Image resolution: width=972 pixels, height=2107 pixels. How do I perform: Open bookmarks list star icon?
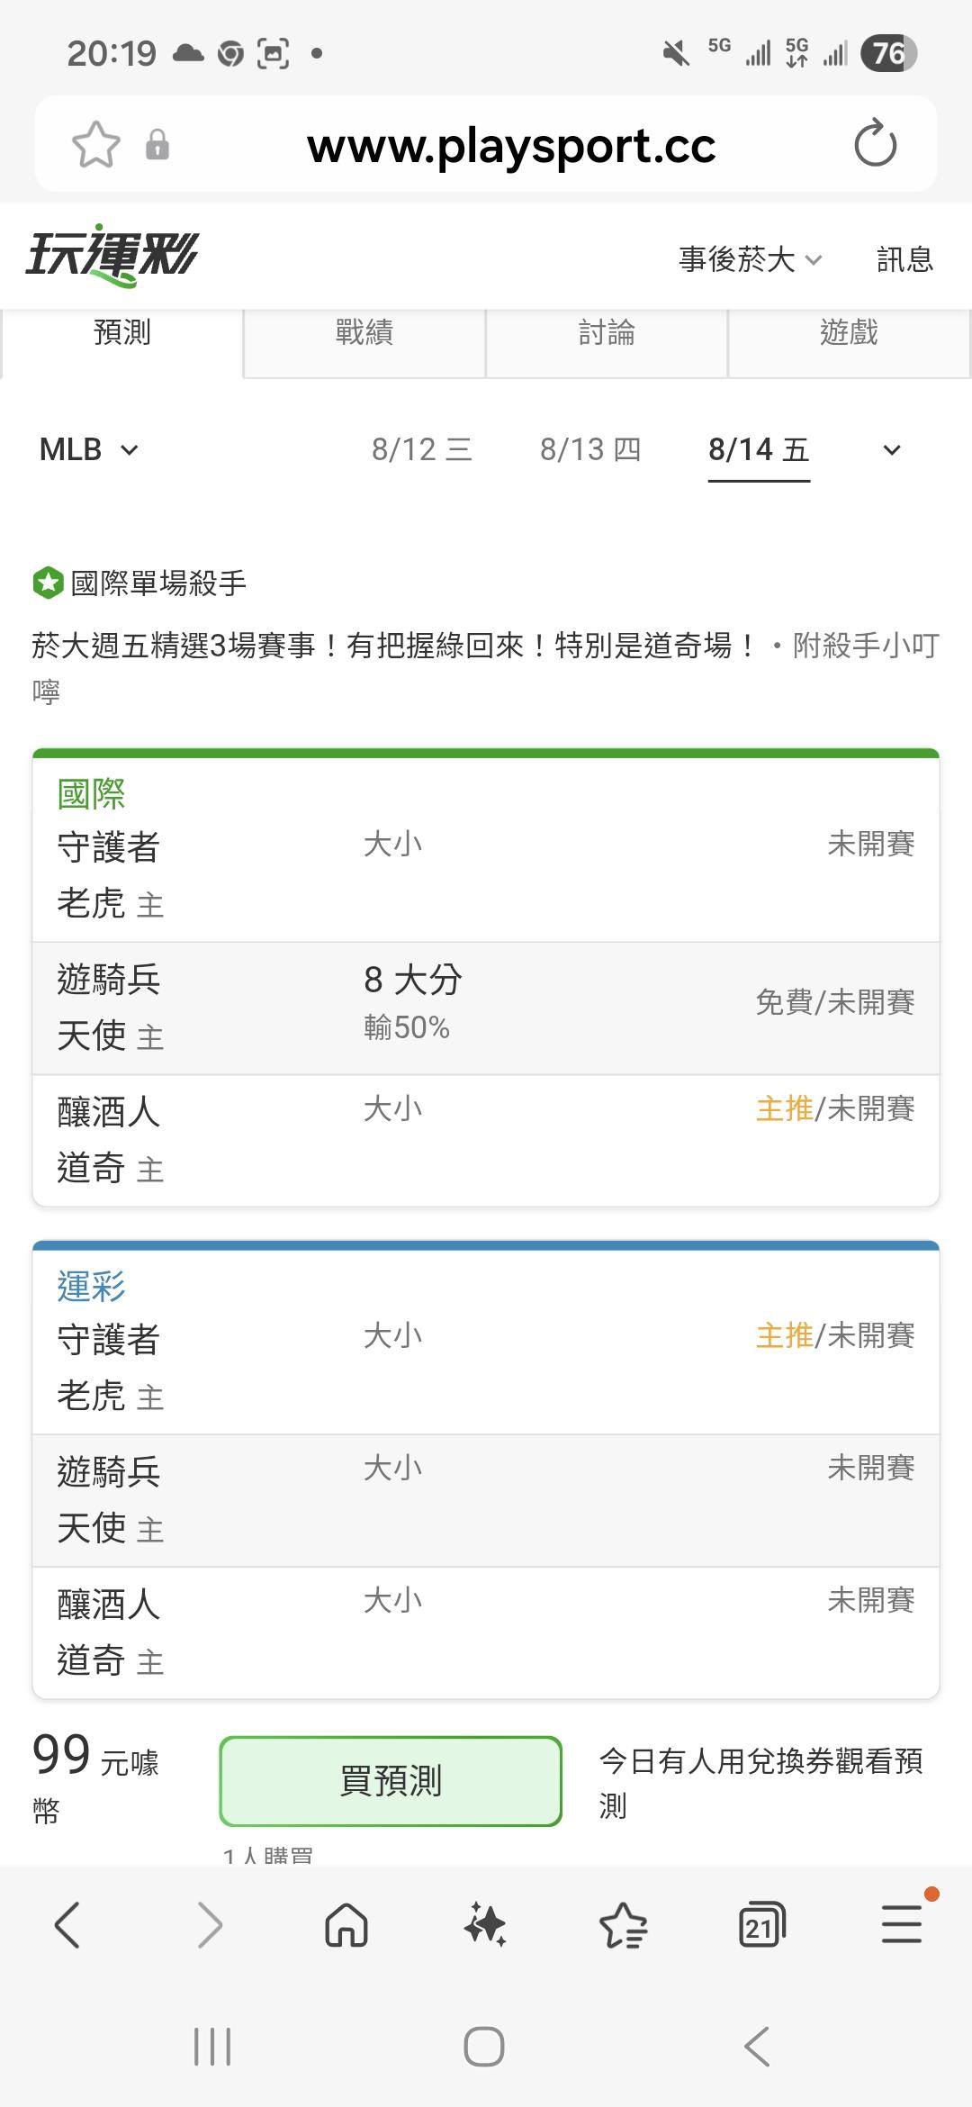click(624, 1926)
